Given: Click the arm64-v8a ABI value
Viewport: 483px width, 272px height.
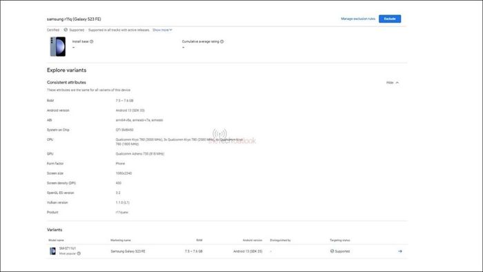Looking at the screenshot, I should (x=139, y=120).
